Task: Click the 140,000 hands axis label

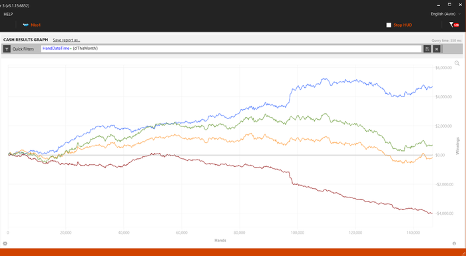Action: click(413, 233)
